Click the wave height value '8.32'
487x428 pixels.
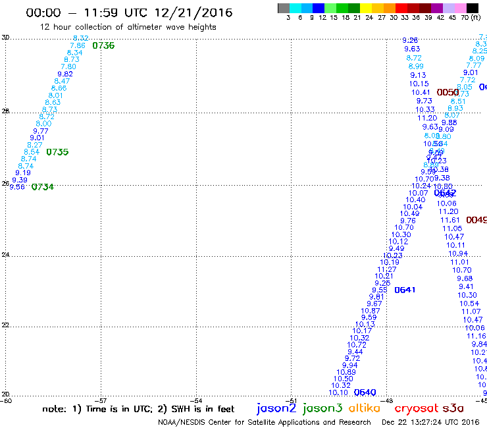[x=81, y=38]
